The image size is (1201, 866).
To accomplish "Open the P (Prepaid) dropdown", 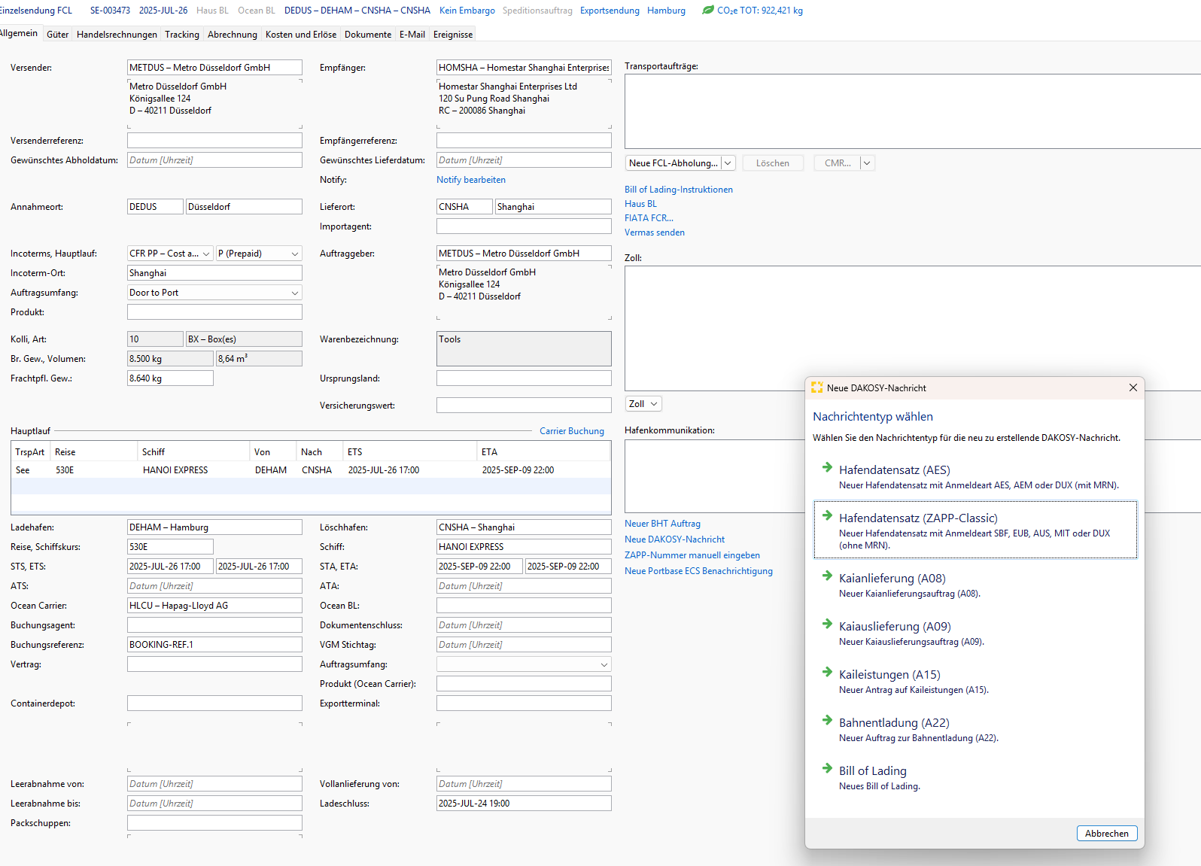I will point(295,254).
